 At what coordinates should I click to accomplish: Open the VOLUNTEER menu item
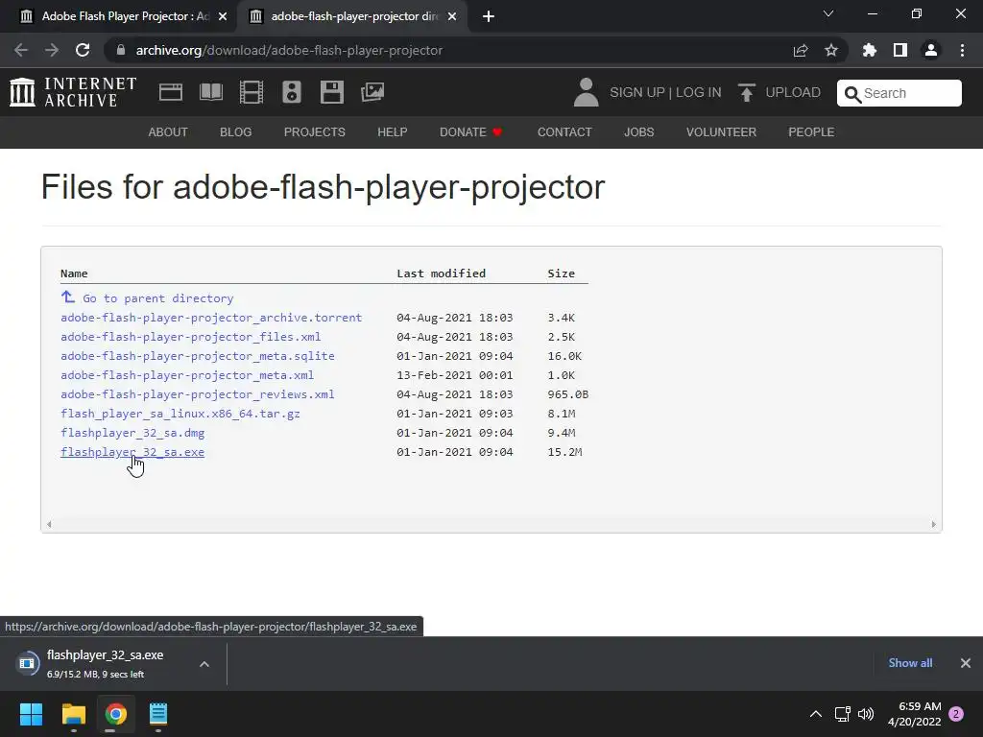point(721,132)
